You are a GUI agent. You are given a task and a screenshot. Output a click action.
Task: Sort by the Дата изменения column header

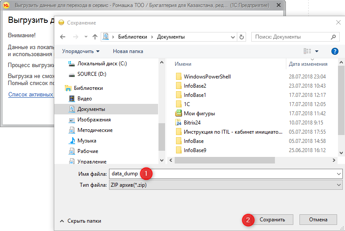point(308,64)
